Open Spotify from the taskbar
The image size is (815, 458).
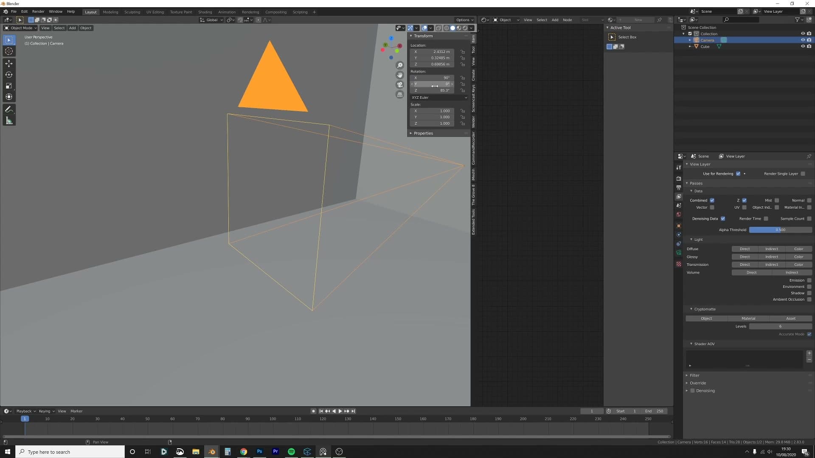tap(291, 452)
